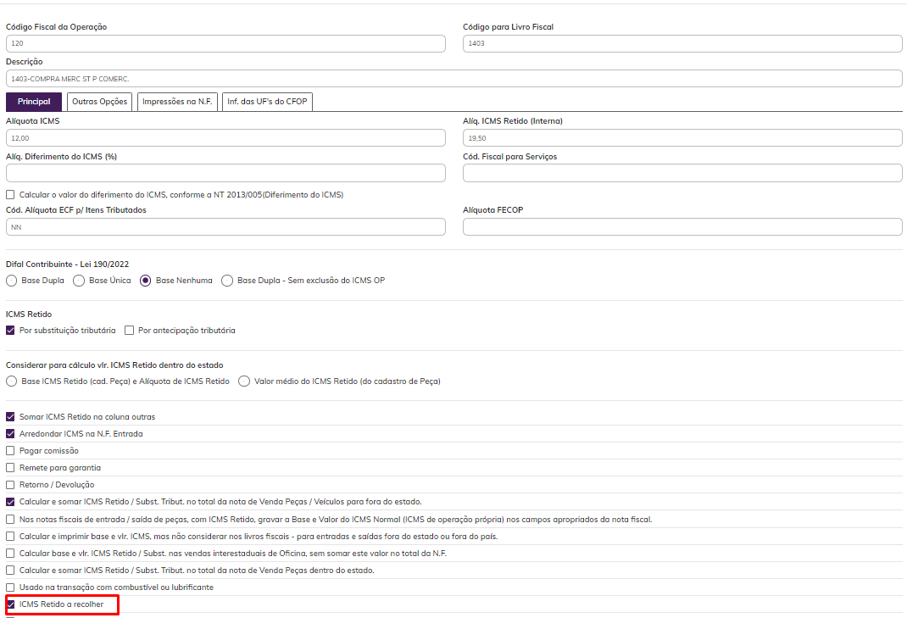Enable Por antecipação tributária checkbox

coord(130,330)
